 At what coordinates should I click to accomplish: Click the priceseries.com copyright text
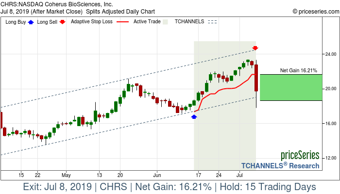(316, 12)
